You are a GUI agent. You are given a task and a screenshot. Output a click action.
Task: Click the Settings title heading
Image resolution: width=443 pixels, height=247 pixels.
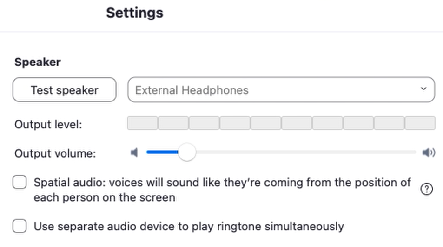pos(134,13)
